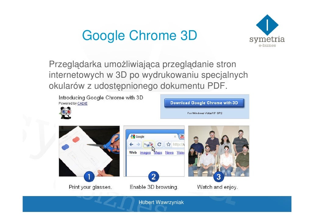Click the slide title Google Chrome 3D
The image size is (314, 222).
140,35
